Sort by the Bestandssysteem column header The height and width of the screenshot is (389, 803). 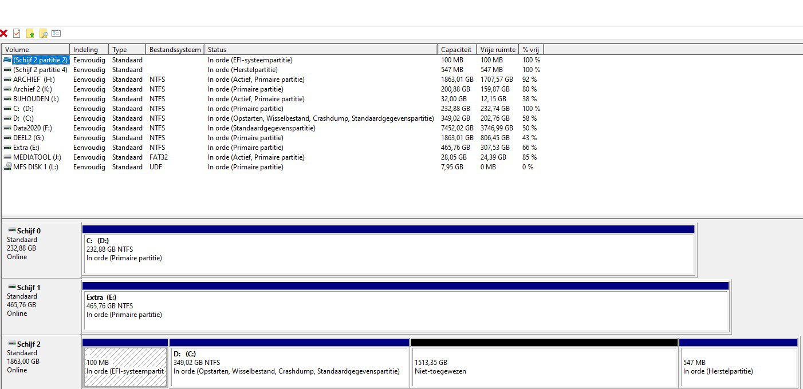click(175, 50)
